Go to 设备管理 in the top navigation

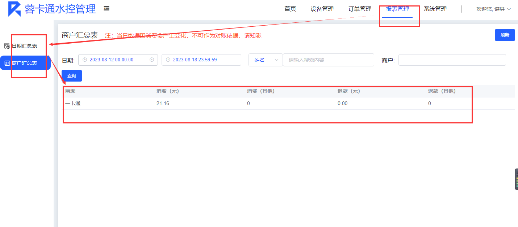click(x=322, y=9)
